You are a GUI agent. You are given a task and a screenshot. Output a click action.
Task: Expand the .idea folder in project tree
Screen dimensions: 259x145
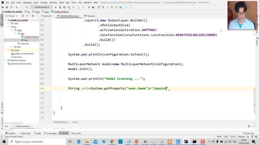(8, 23)
